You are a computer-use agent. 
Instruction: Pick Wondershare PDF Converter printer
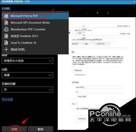pyautogui.click(x=35, y=29)
